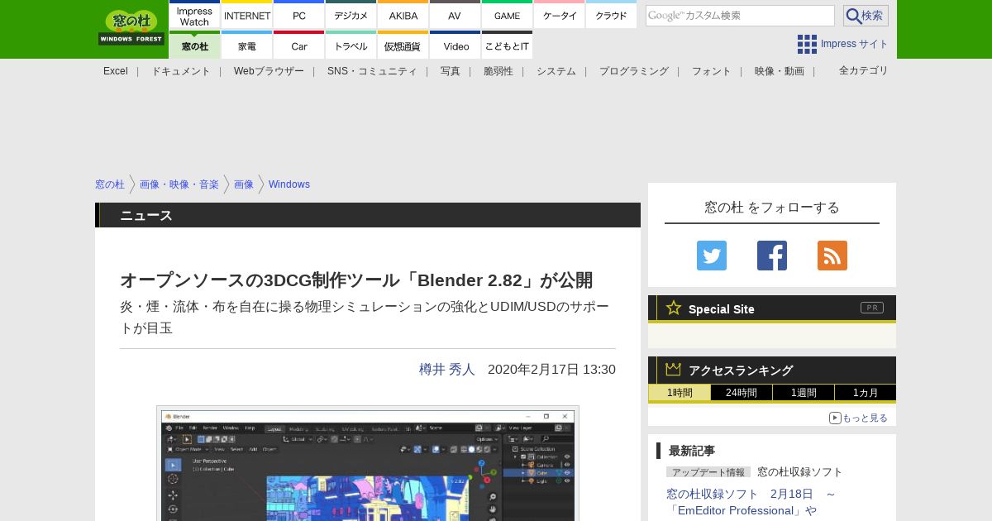Open the 全カテゴリ link
Image resolution: width=992 pixels, height=521 pixels.
[864, 70]
